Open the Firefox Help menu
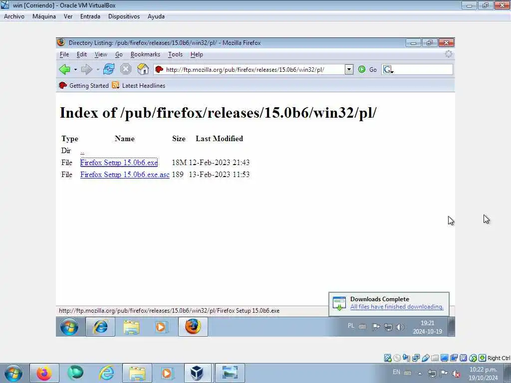The width and height of the screenshot is (511, 383). (197, 54)
